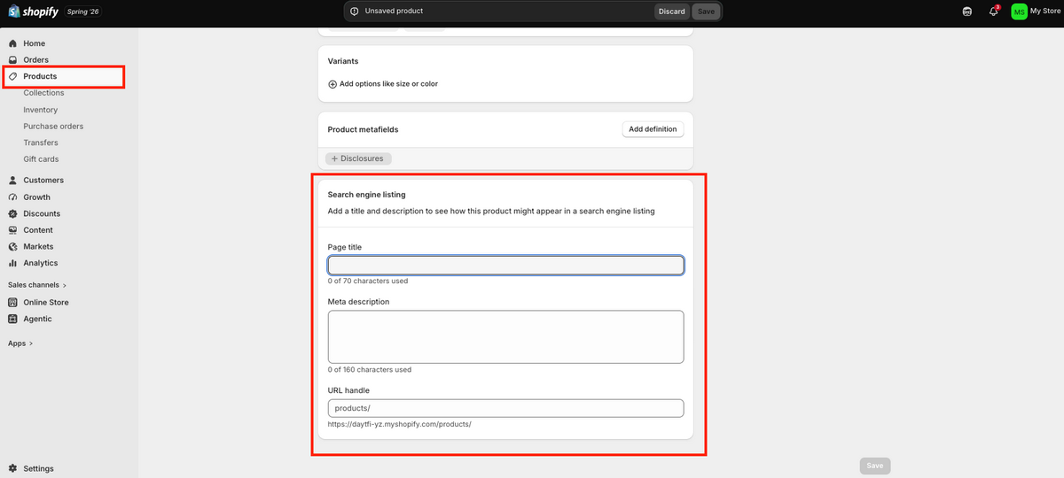Open the Transfers subsection

[41, 143]
